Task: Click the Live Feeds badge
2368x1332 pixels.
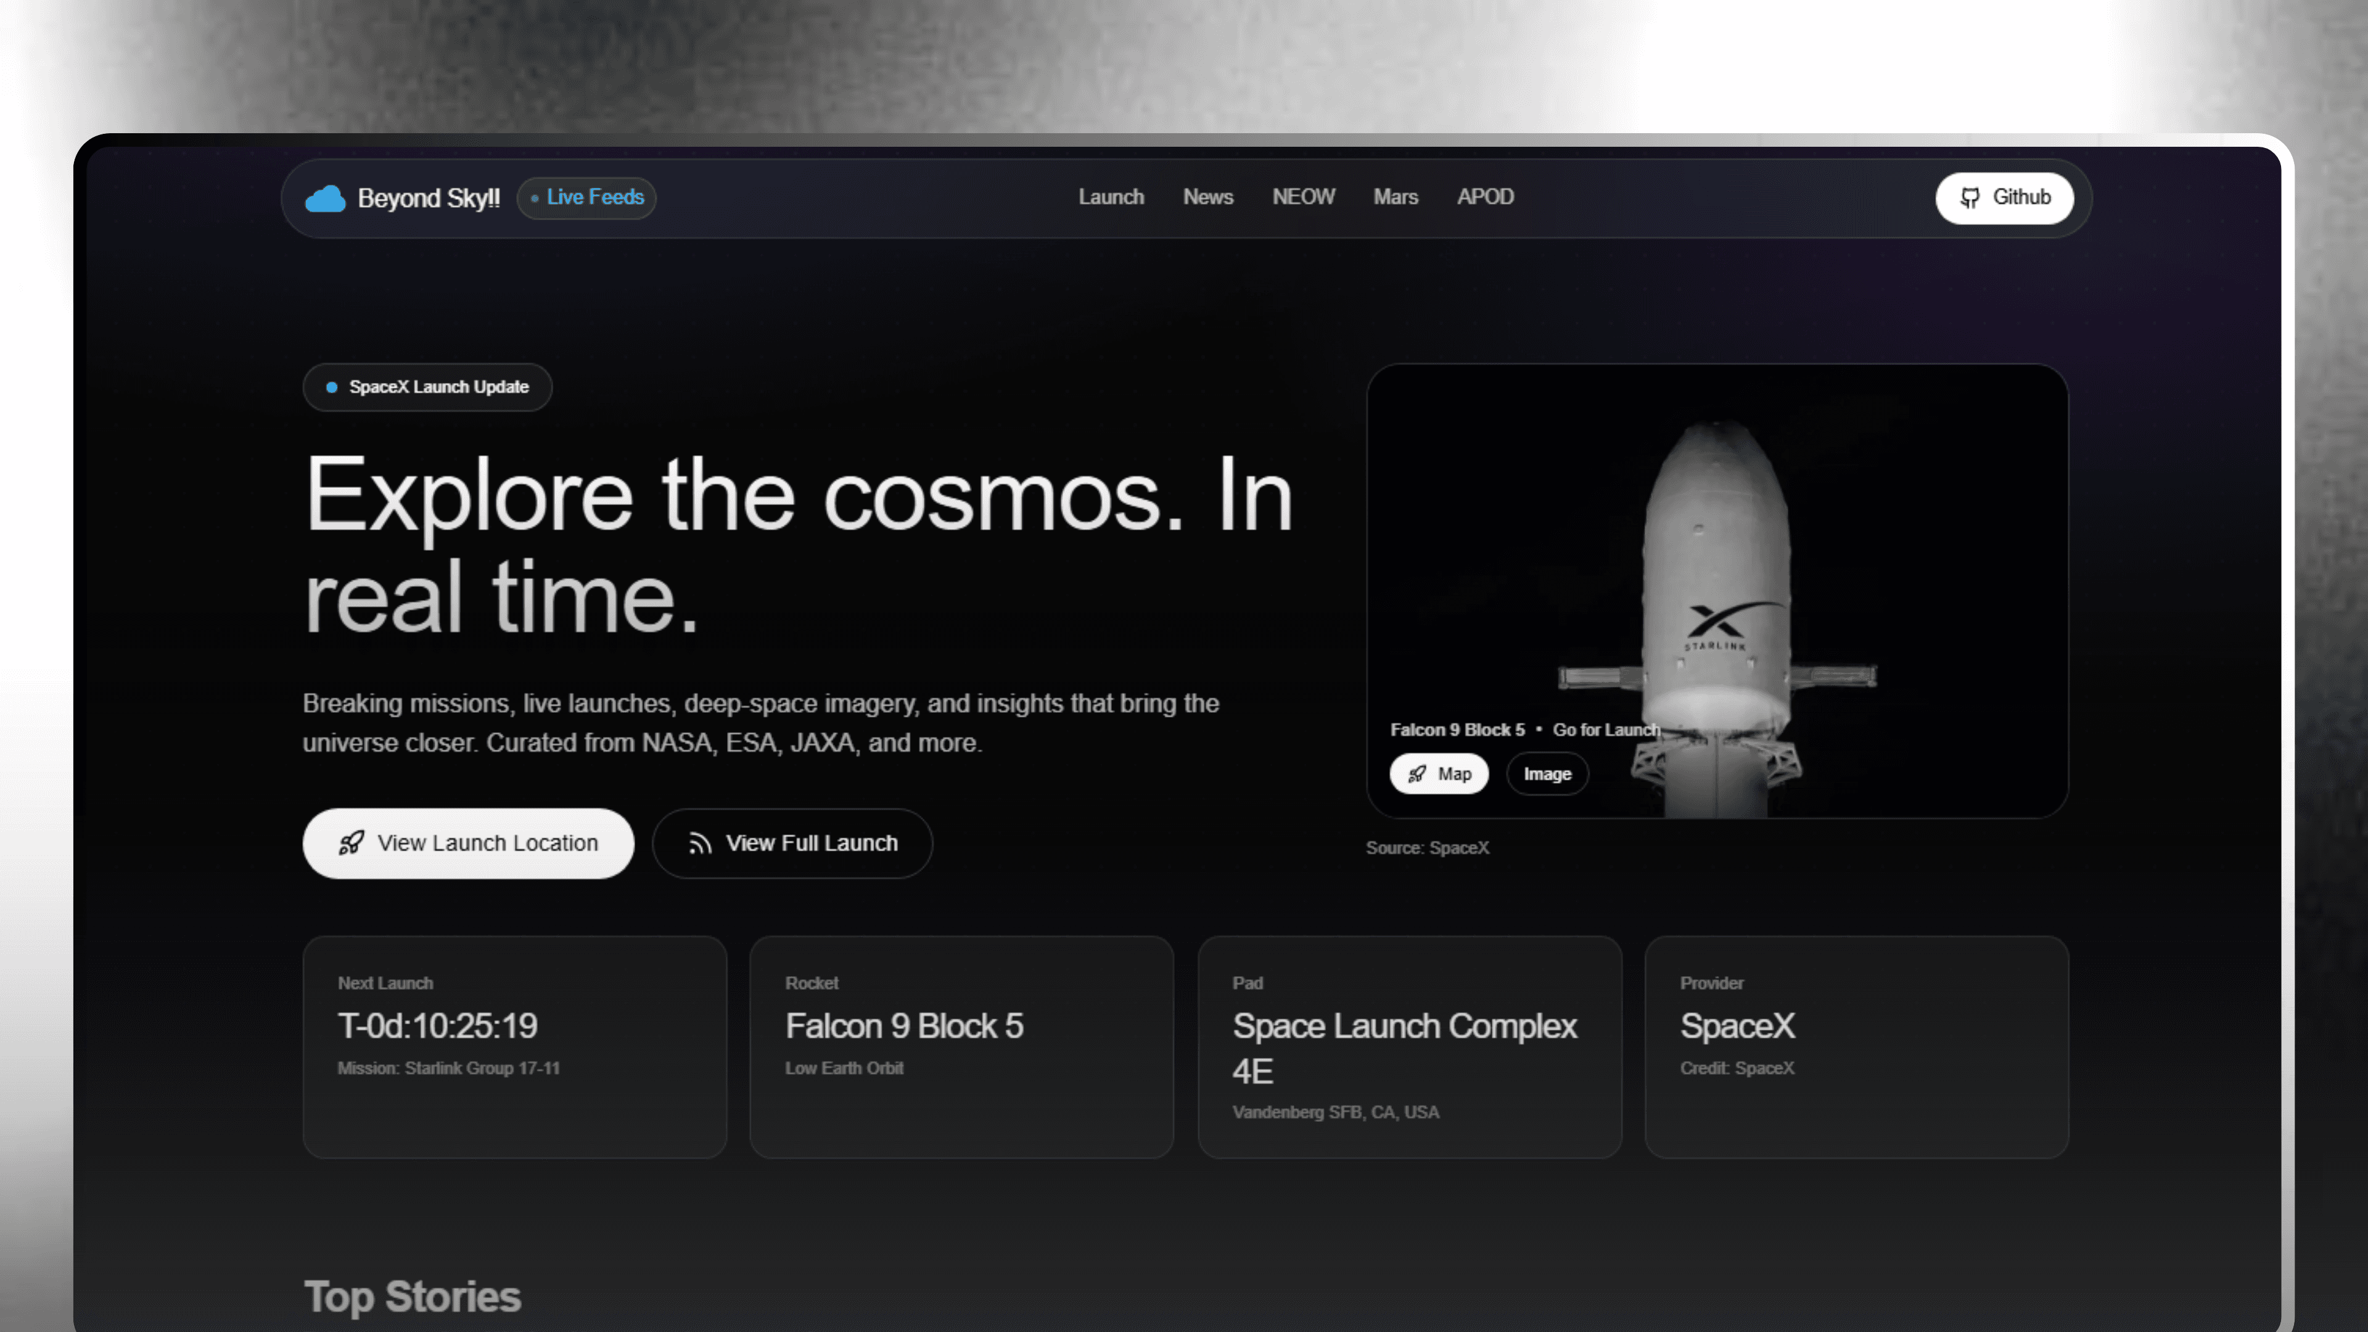Action: 586,197
